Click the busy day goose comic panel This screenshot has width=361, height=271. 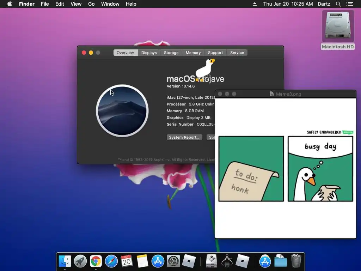[x=320, y=169]
